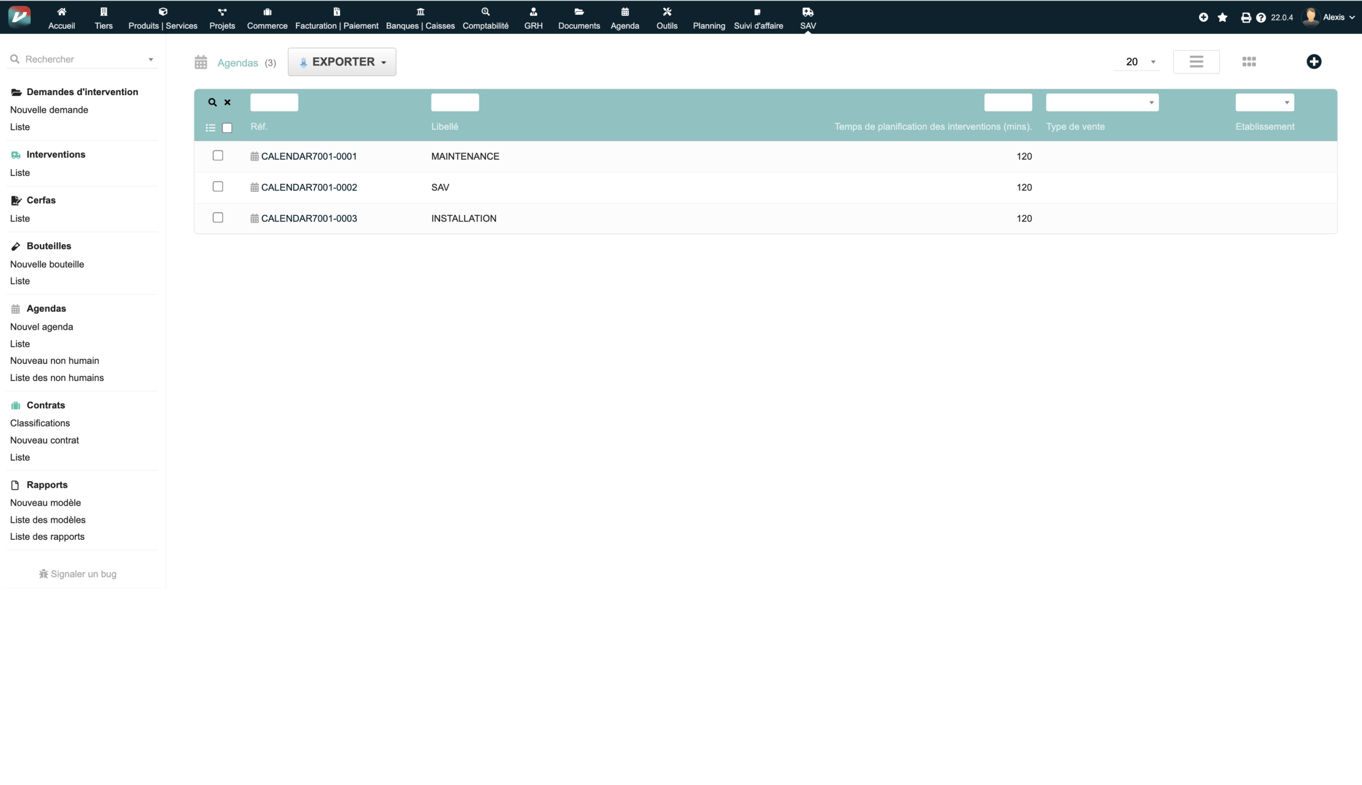Click Nouvel agenda in the sidebar
Screen dimensions: 1362x785
(41, 327)
